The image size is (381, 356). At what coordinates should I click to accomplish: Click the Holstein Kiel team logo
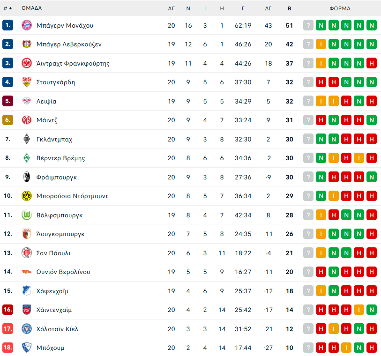26,329
